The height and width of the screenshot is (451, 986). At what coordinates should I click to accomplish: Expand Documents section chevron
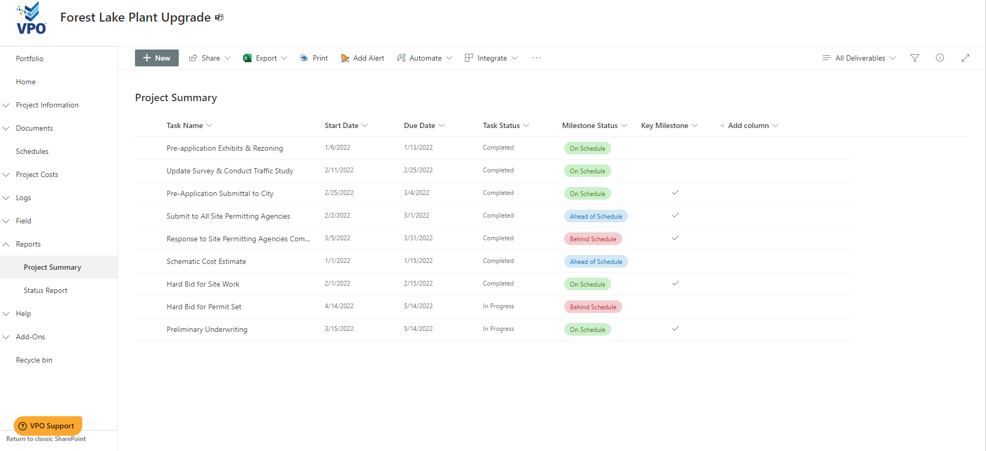tap(6, 128)
